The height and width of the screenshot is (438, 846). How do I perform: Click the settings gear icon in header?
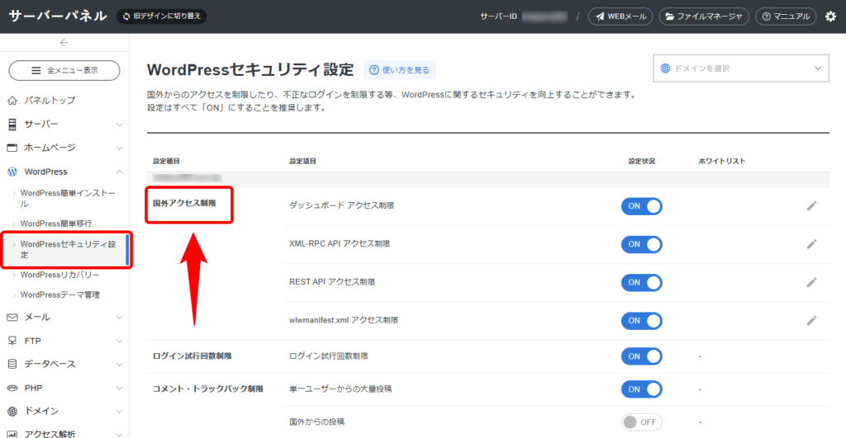830,16
